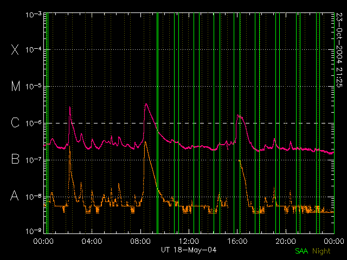Click the 10^-9 y-axis tick label
This screenshot has width=347, height=260.
pos(34,231)
